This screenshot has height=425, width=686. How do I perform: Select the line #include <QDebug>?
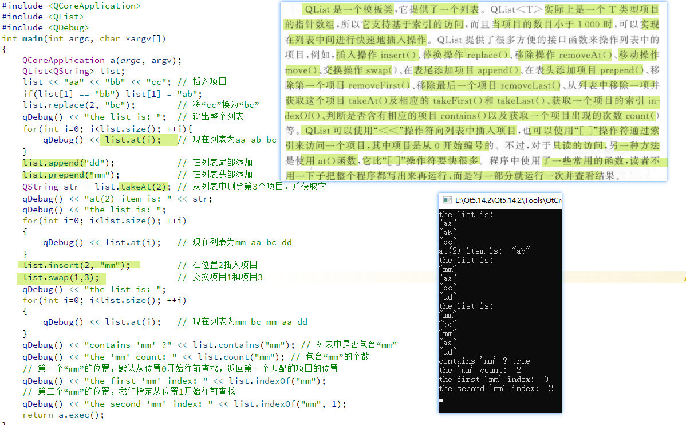click(45, 27)
